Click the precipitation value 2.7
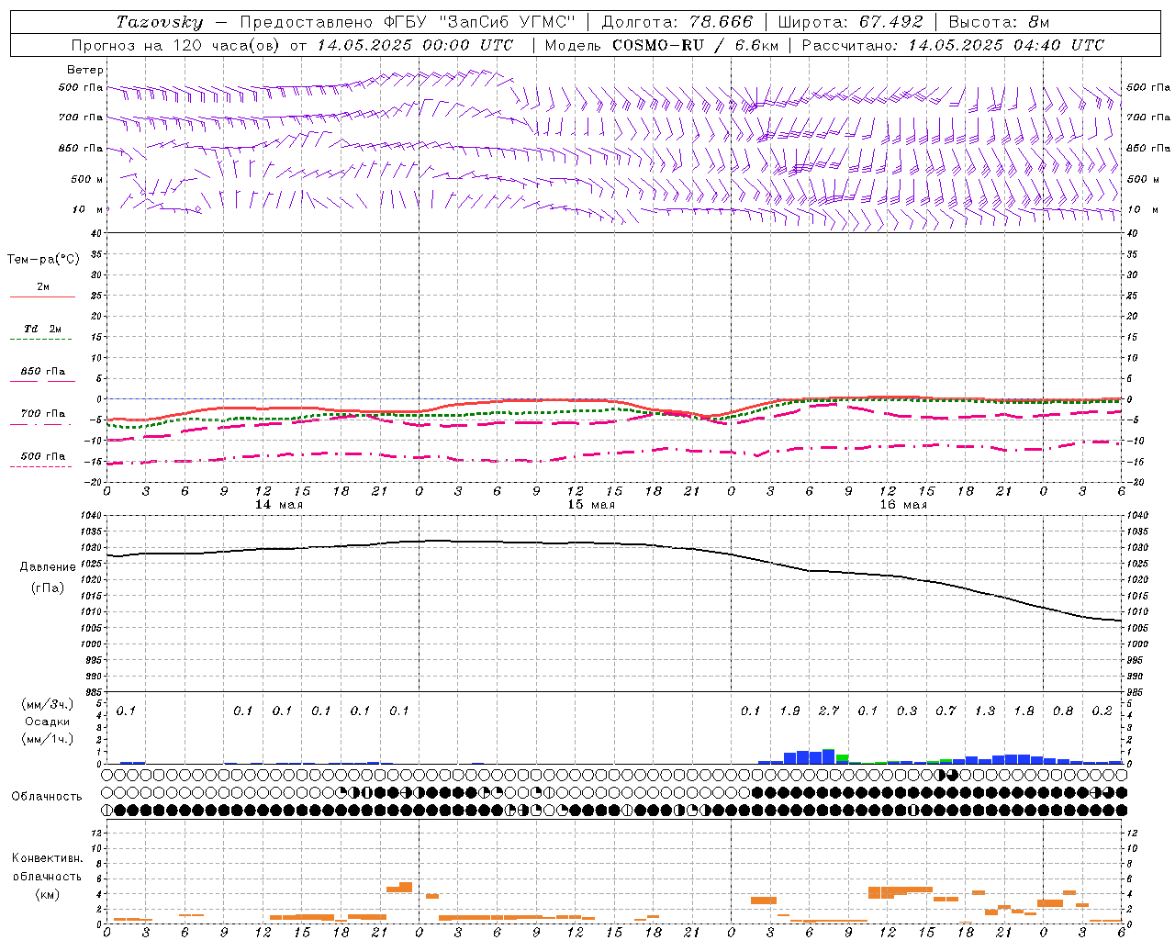Image resolution: width=1175 pixels, height=940 pixels. tap(828, 711)
